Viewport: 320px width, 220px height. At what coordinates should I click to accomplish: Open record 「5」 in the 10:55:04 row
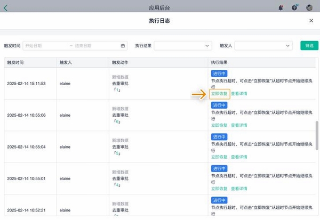117,153
